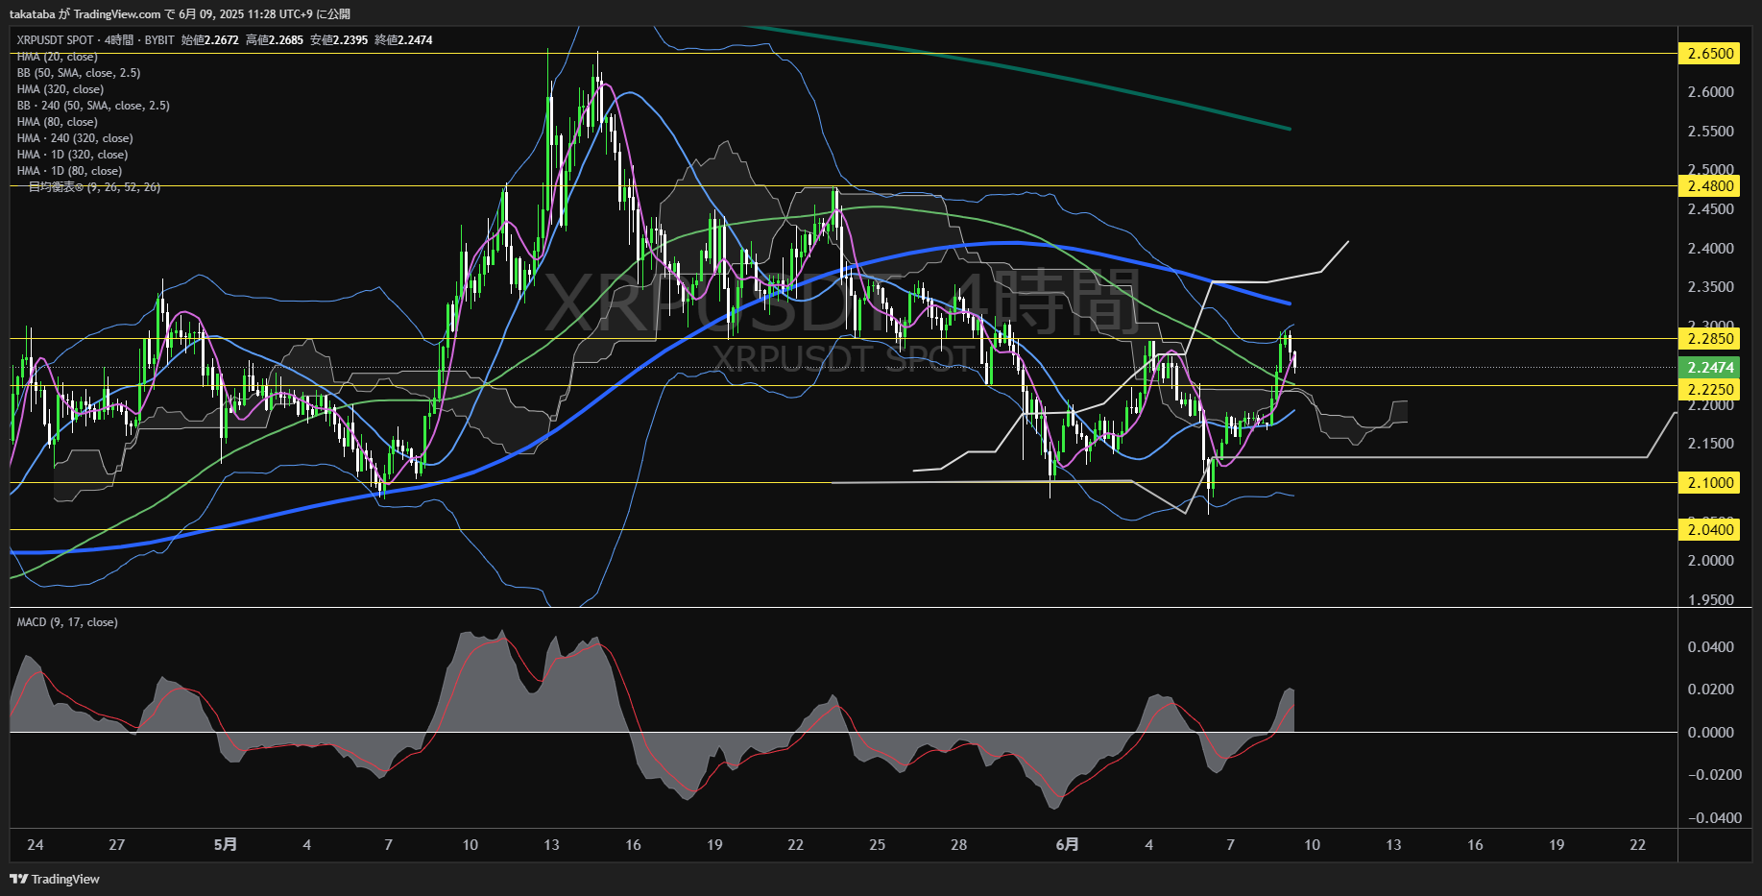Click the 2.4500 price axis value
The image size is (1762, 896).
coord(1711,209)
